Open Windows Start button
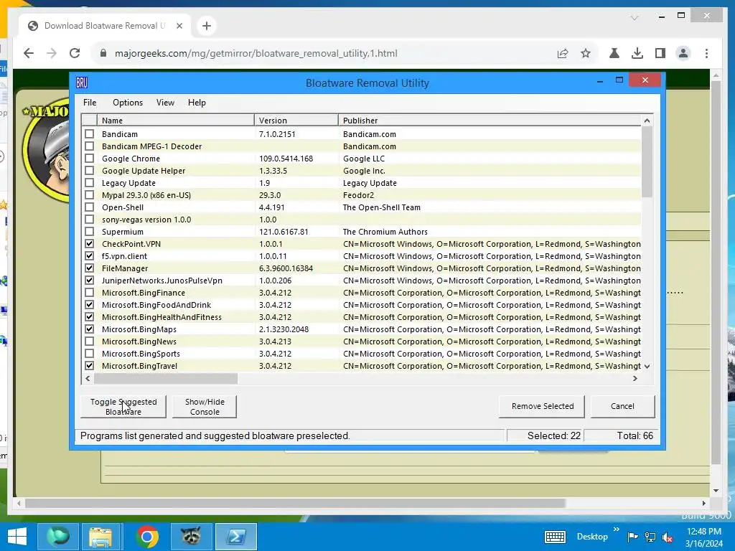 (17, 537)
